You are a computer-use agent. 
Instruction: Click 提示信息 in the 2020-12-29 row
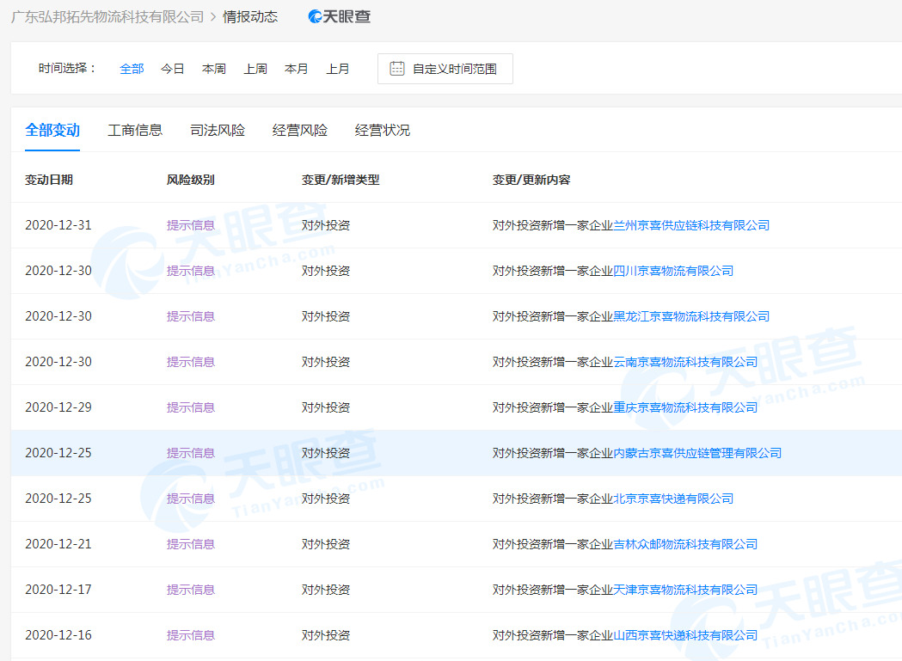pyautogui.click(x=191, y=407)
